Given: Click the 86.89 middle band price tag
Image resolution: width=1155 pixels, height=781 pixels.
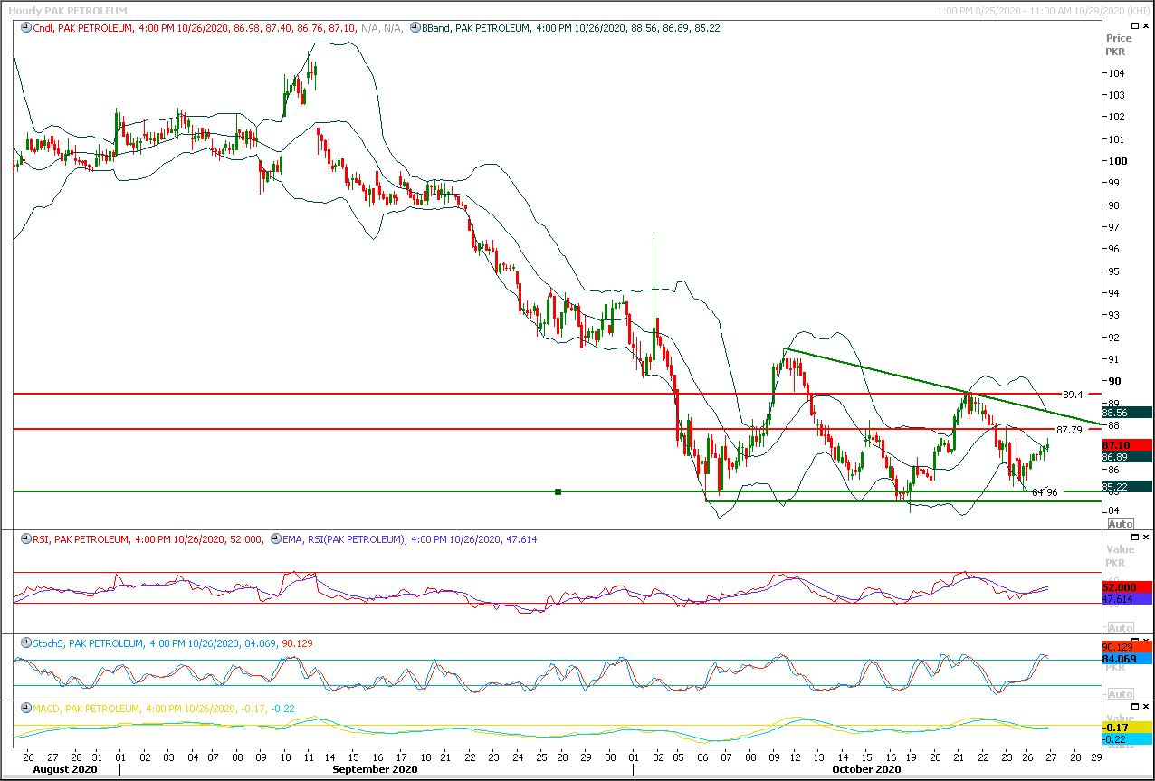Looking at the screenshot, I should point(1127,457).
